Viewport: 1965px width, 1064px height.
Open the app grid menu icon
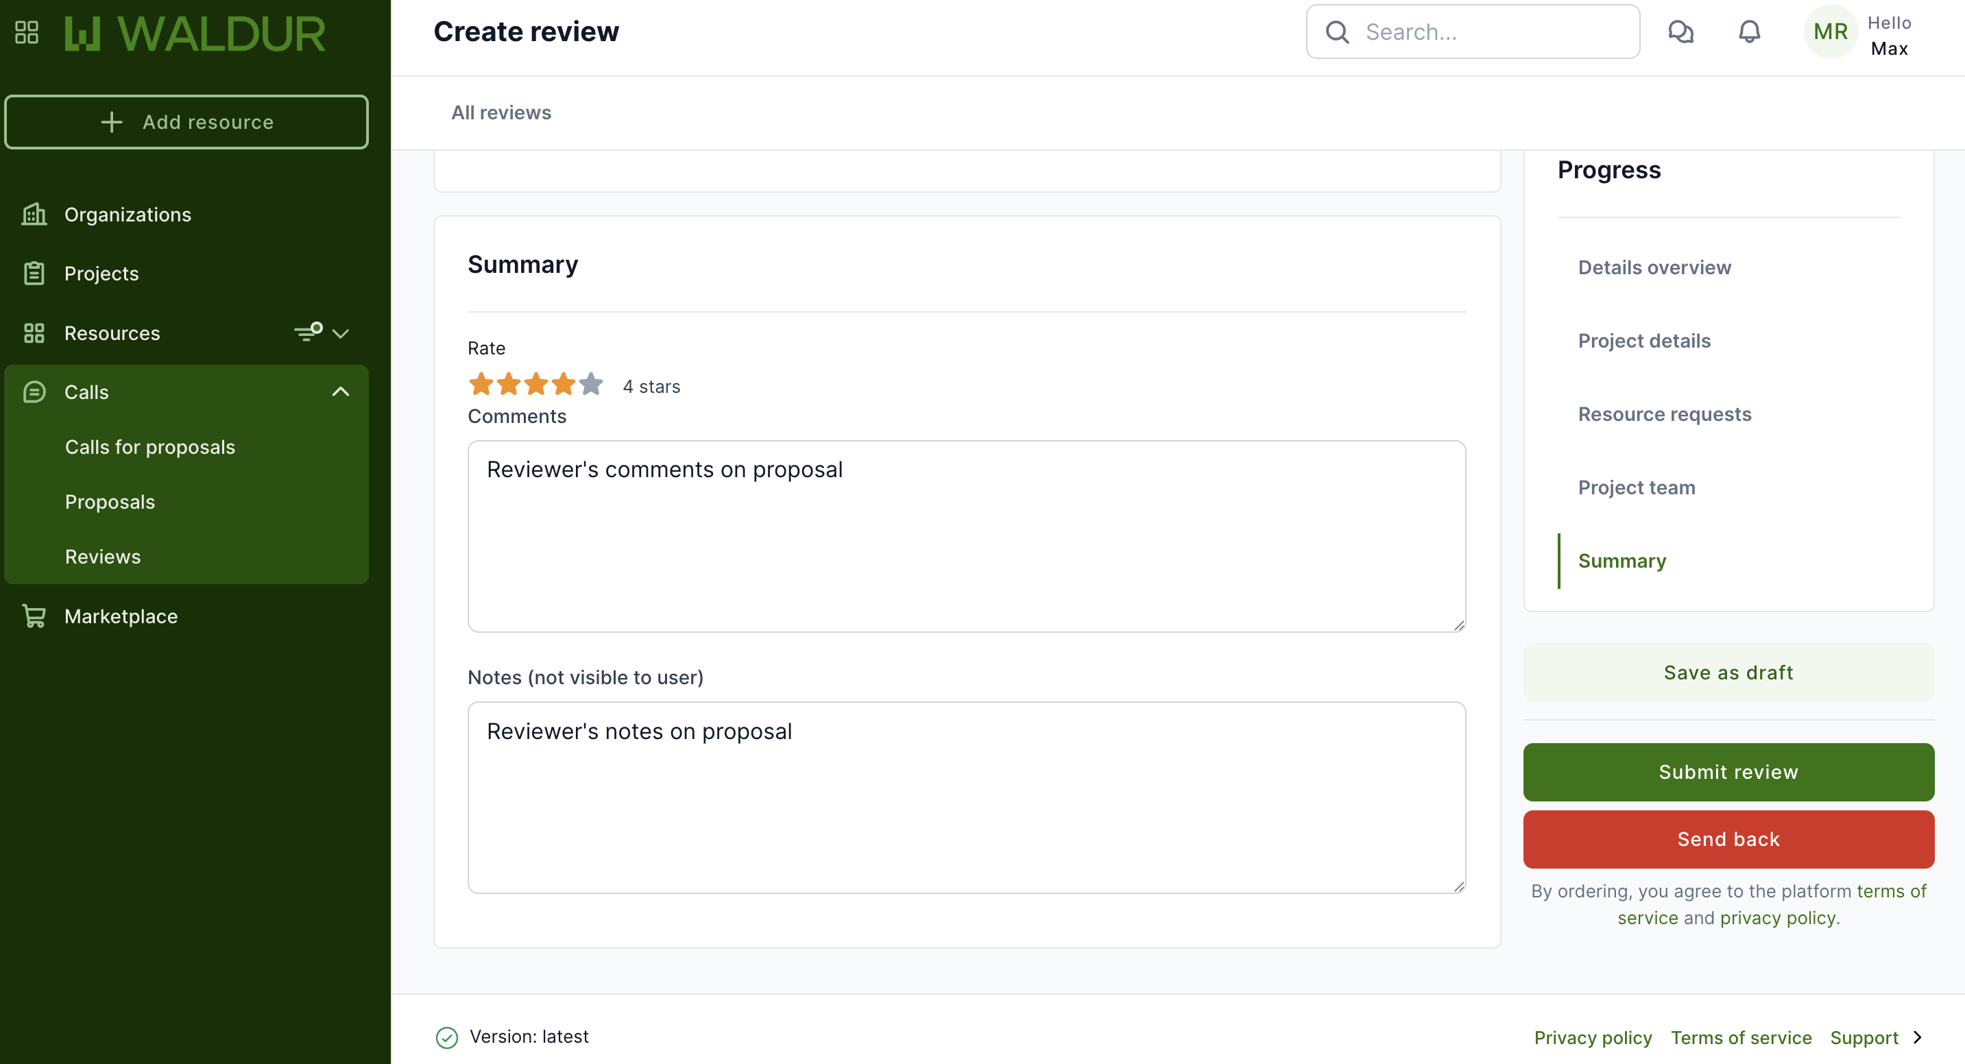click(27, 32)
